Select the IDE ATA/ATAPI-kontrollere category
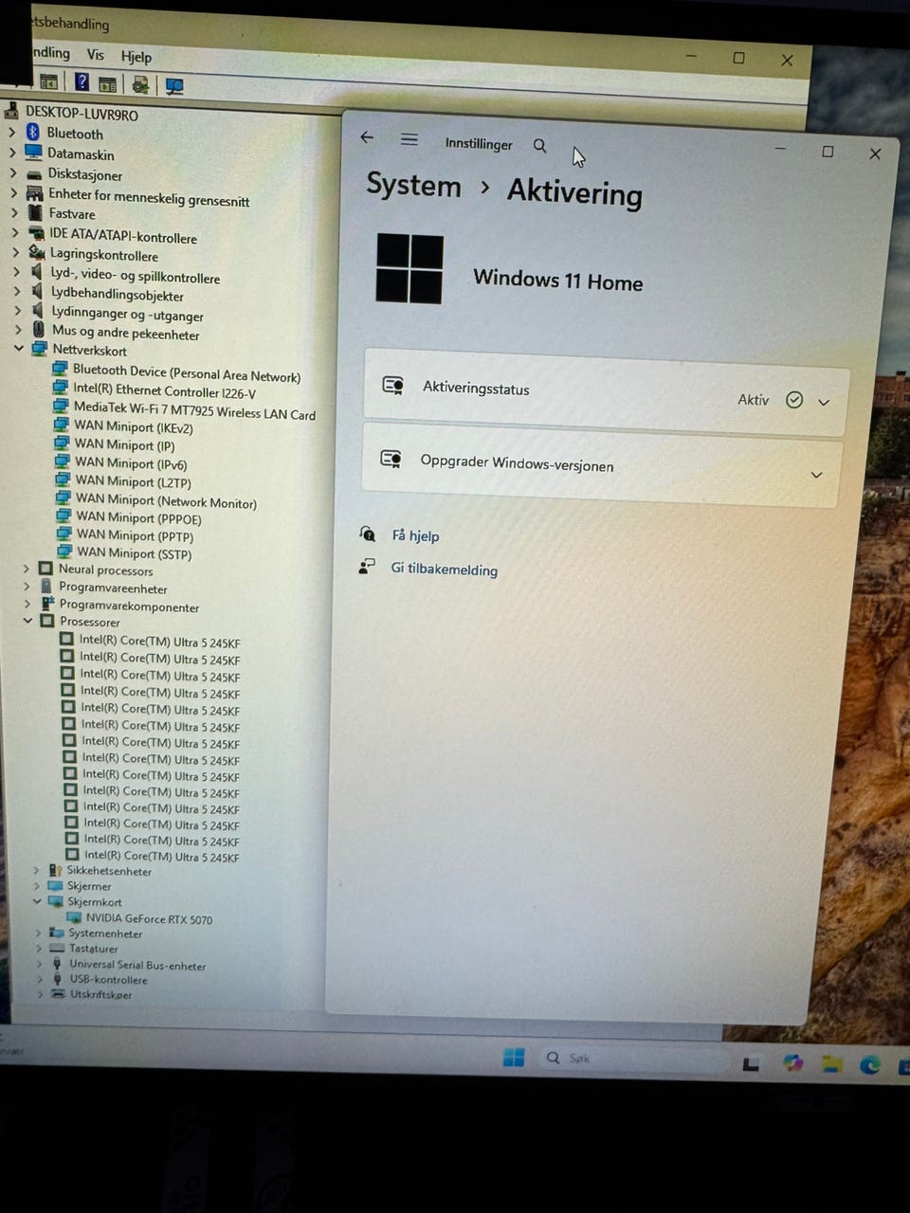This screenshot has height=1213, width=910. point(123,236)
